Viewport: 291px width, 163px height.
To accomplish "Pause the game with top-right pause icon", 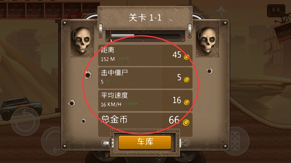I will pos(276,11).
